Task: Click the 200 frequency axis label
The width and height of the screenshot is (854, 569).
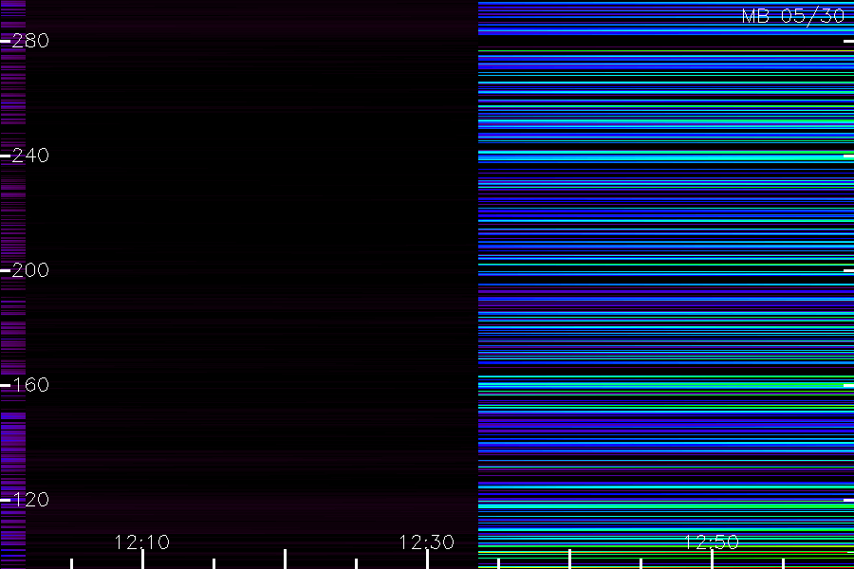Action: click(30, 270)
